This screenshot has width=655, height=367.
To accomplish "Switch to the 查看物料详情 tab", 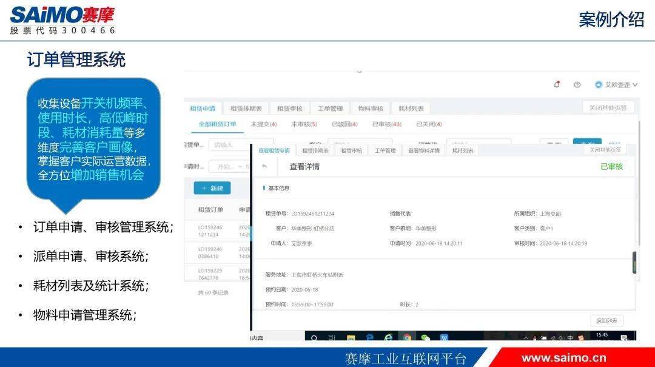I will (x=423, y=150).
